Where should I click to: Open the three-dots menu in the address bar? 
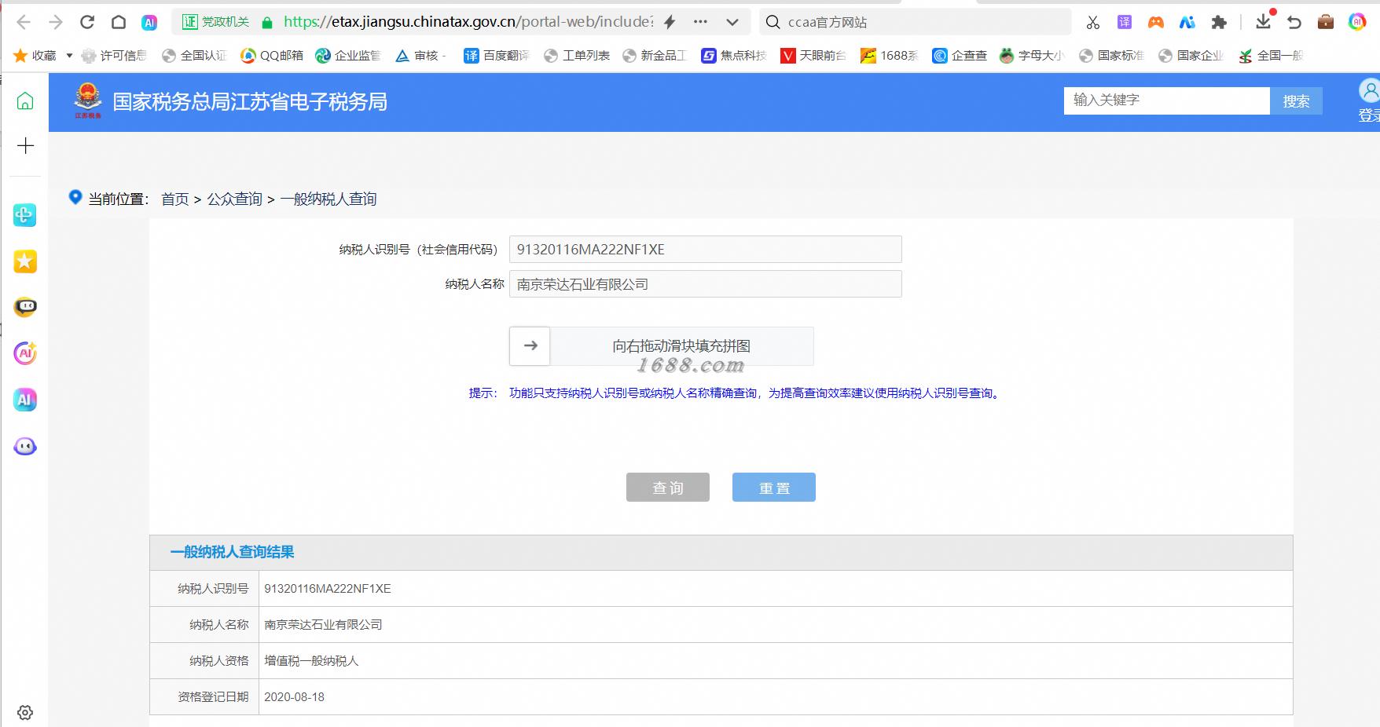[700, 22]
